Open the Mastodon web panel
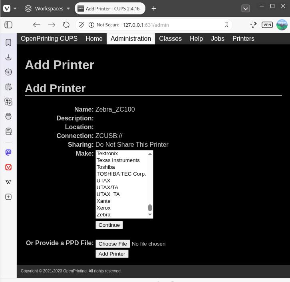 (8, 152)
